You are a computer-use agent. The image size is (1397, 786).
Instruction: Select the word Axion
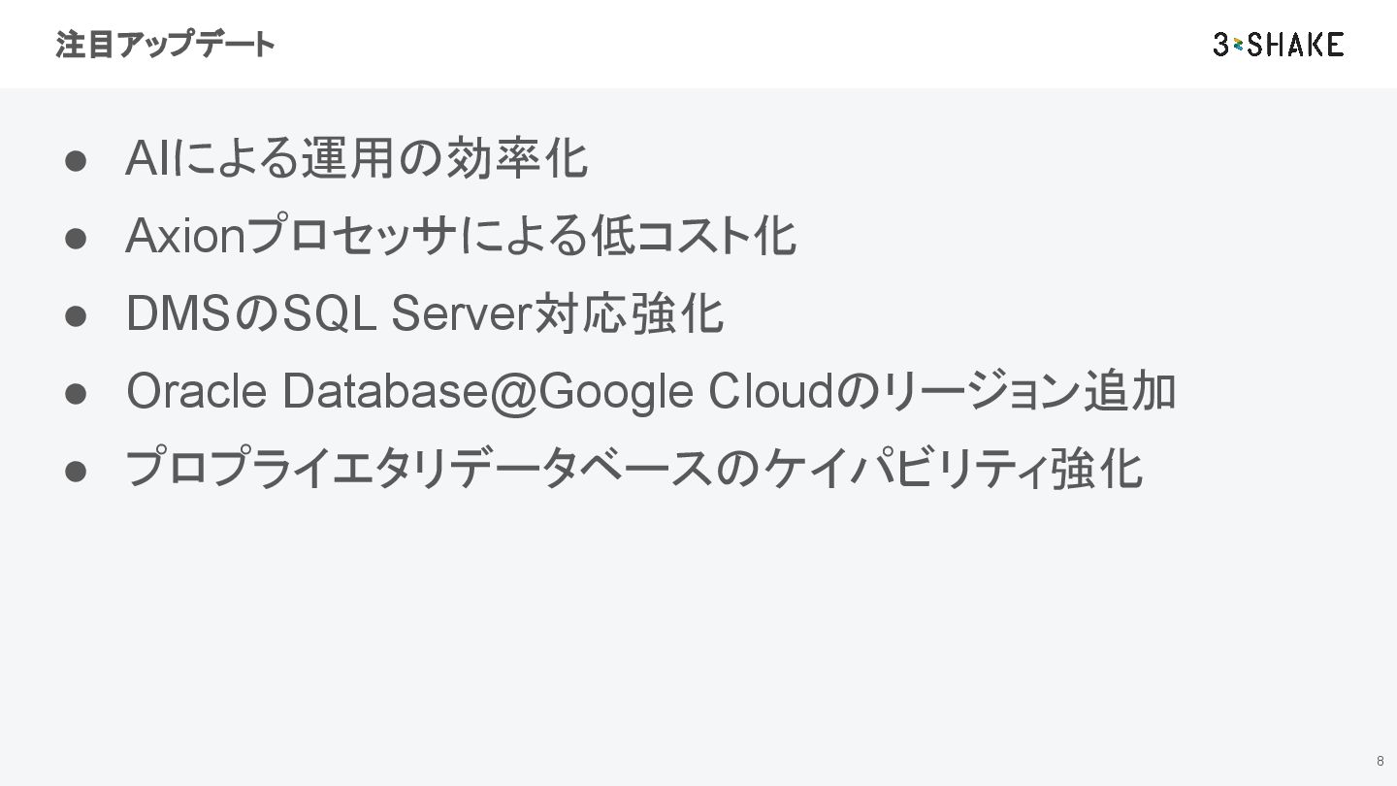185,236
